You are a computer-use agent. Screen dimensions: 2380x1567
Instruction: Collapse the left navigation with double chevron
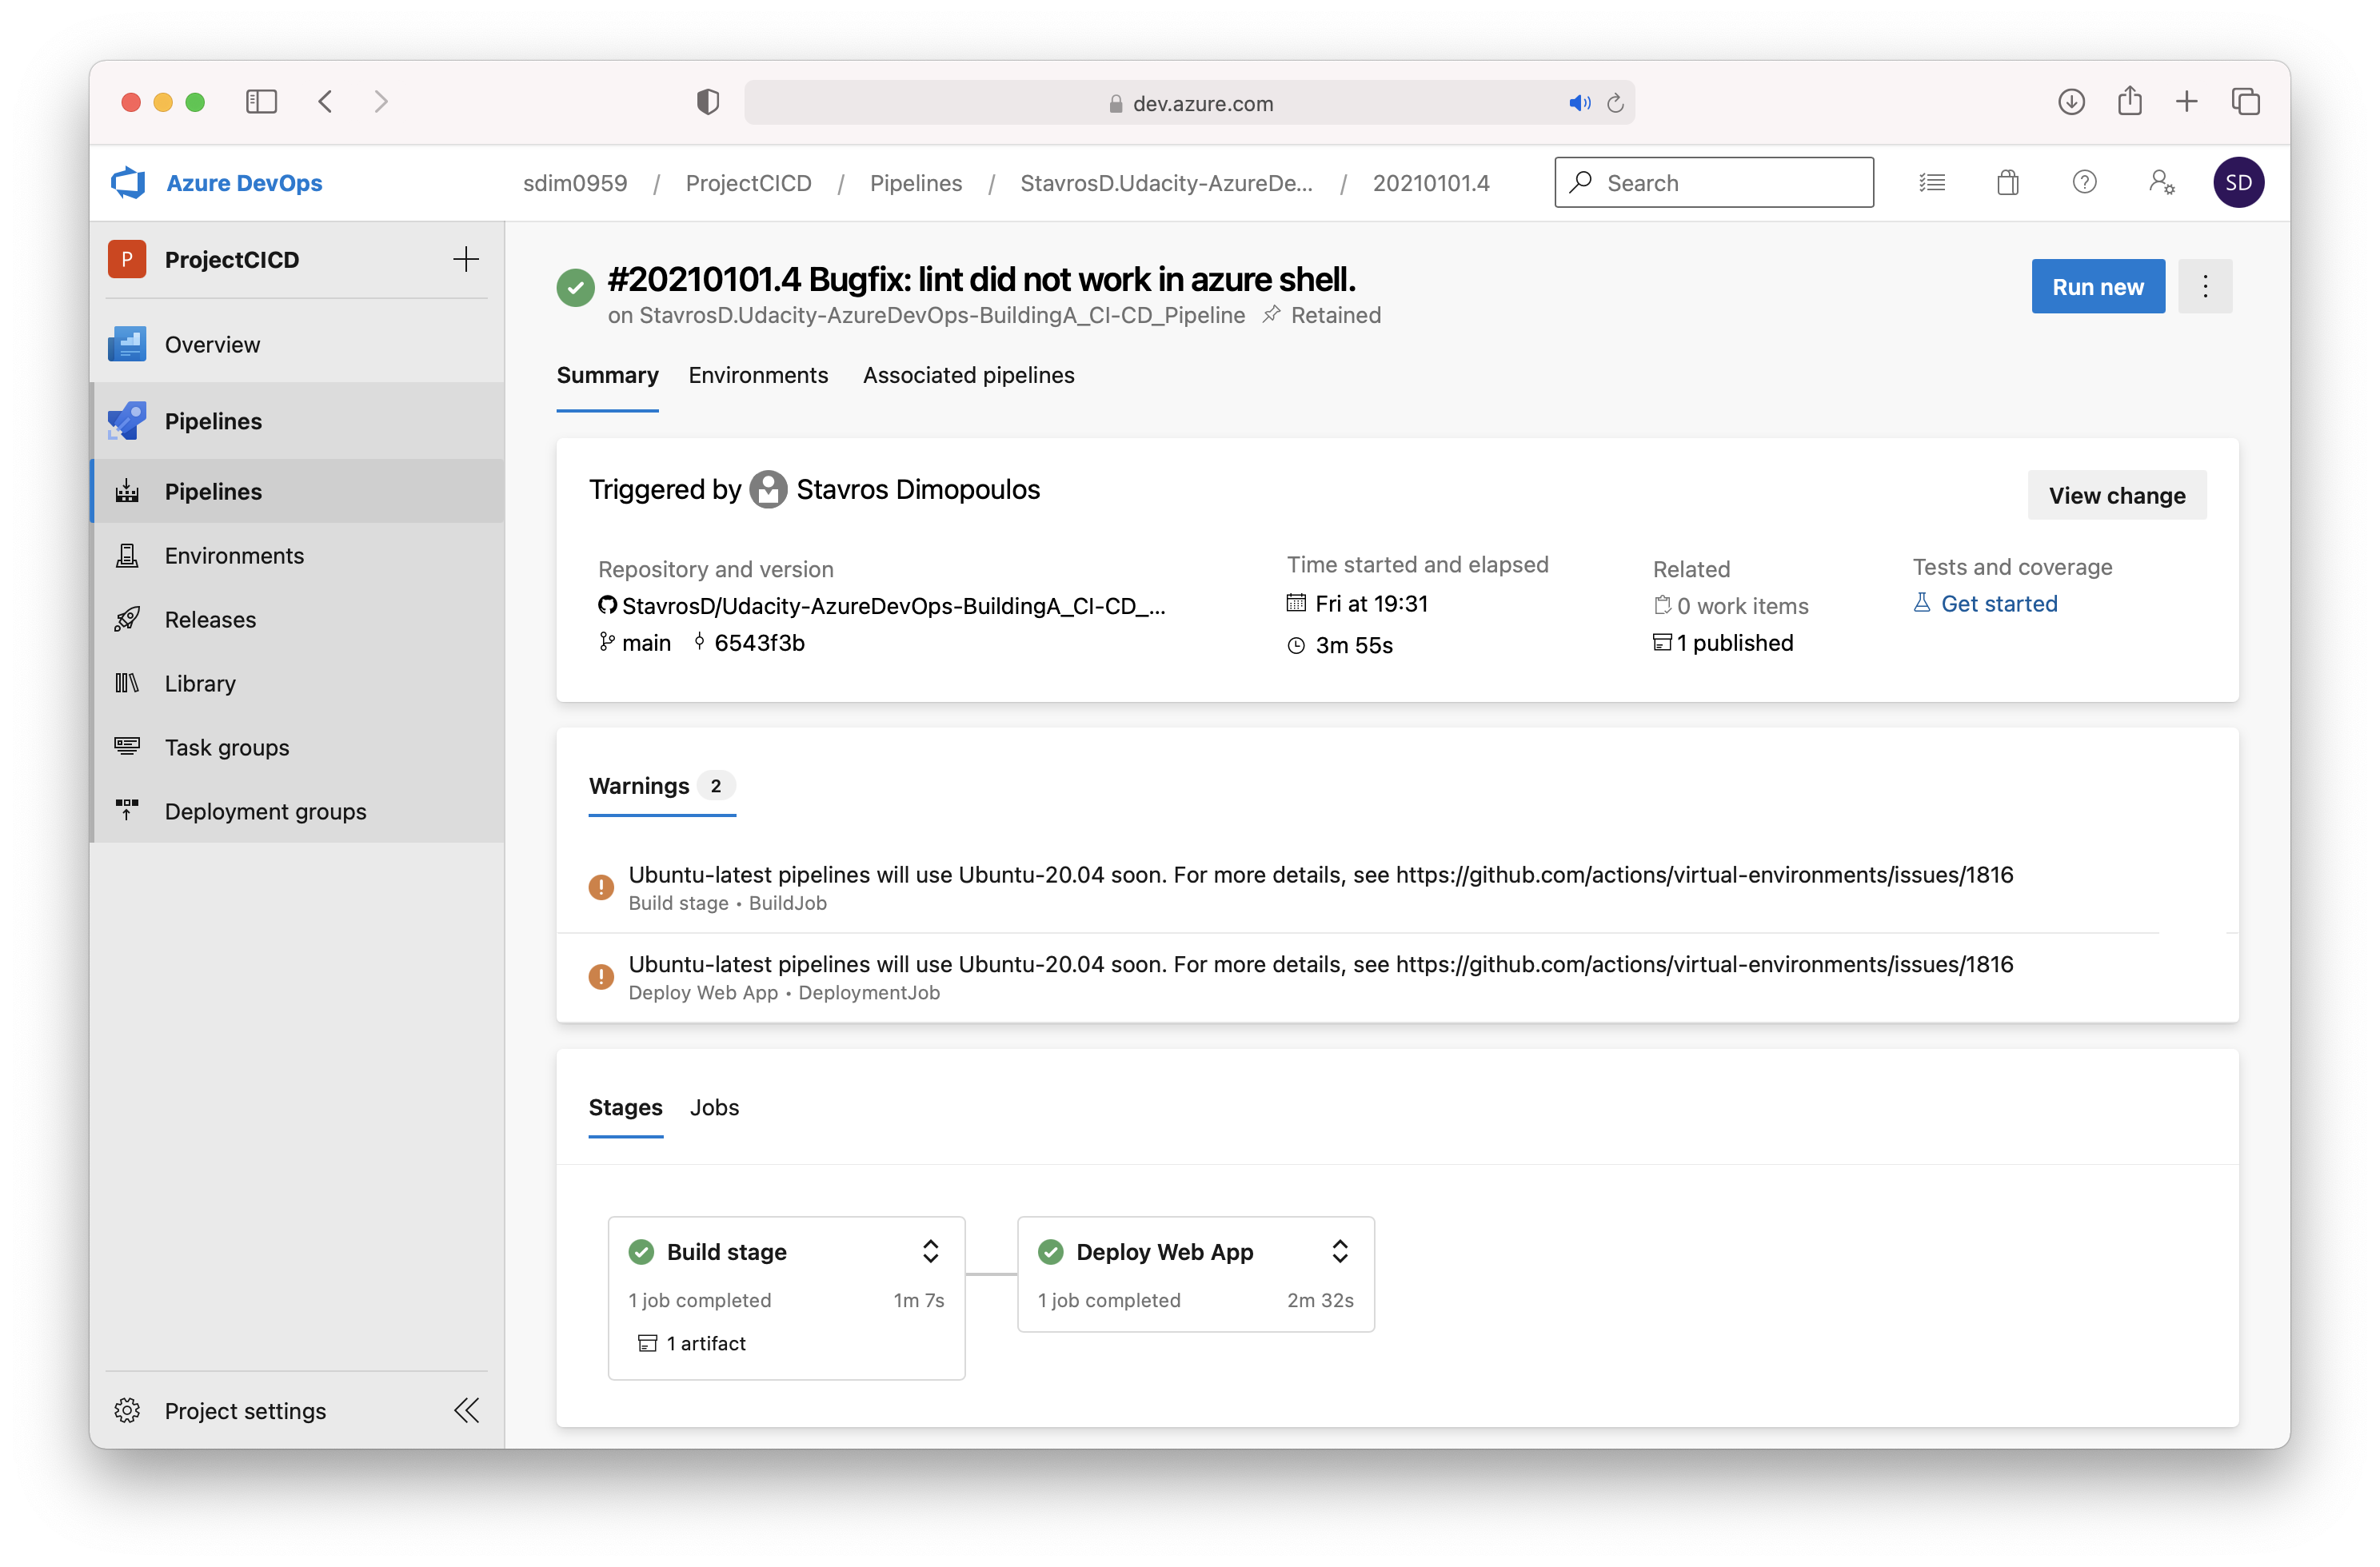point(466,1410)
